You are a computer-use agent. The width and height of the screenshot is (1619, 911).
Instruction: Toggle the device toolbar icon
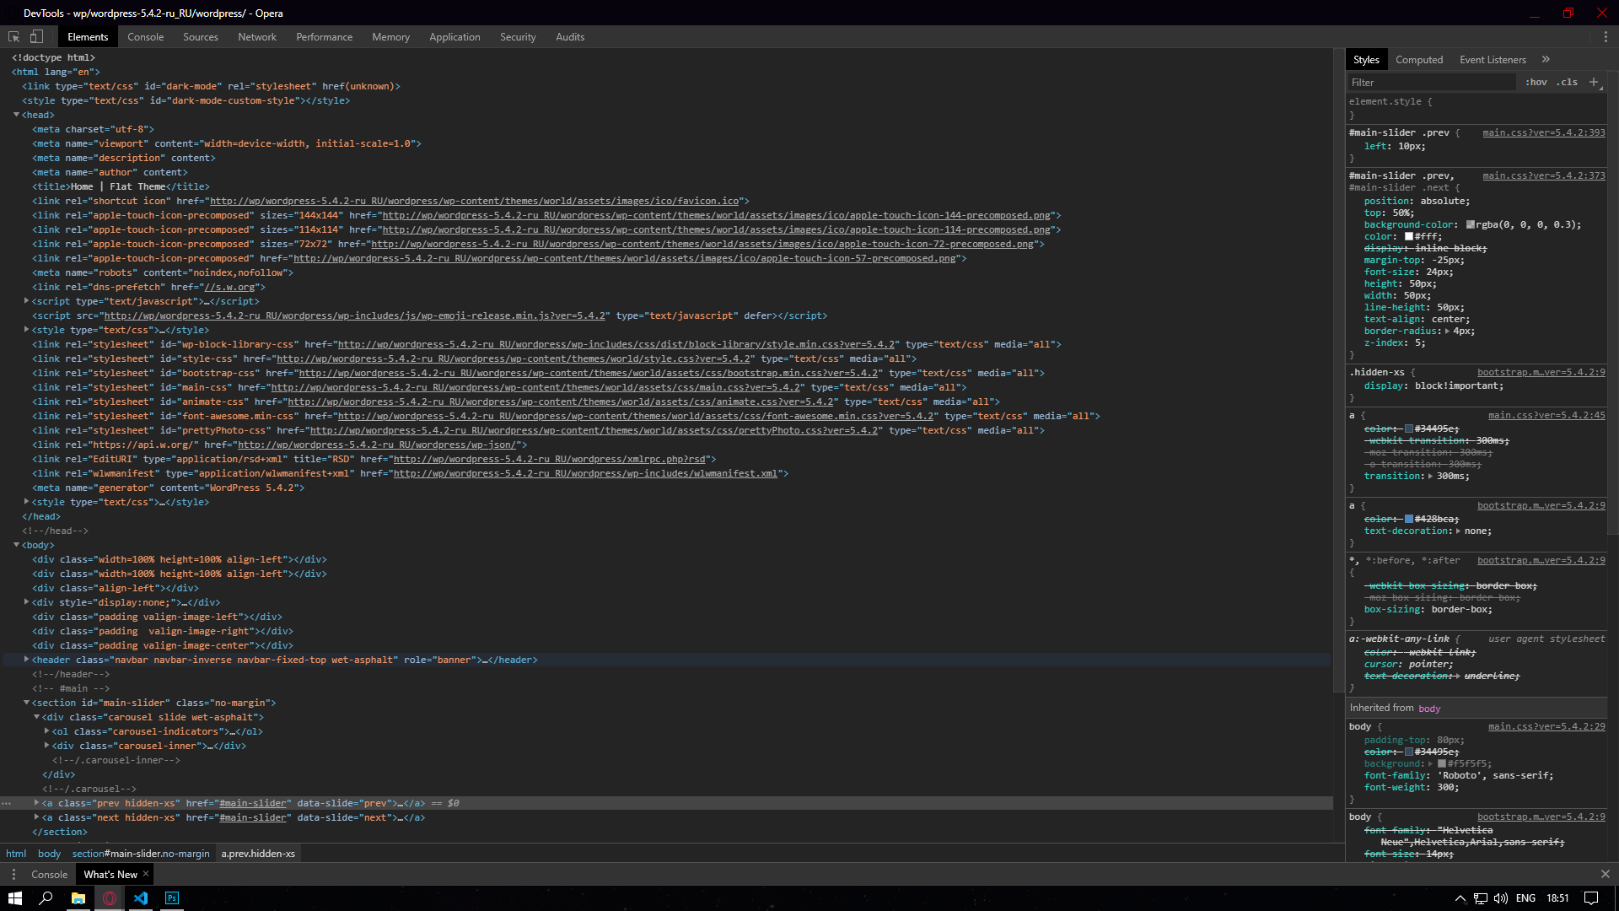pos(36,36)
